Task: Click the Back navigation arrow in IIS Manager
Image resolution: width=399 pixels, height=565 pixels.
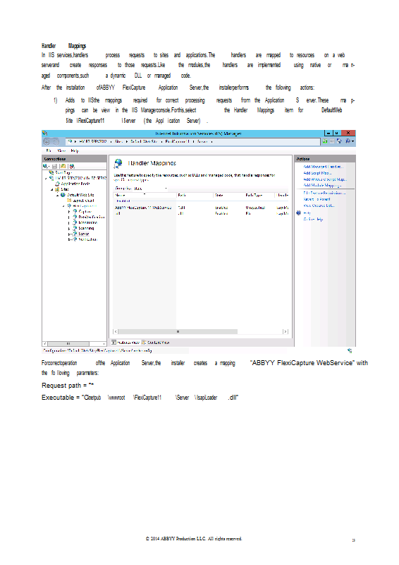Action: pos(47,142)
